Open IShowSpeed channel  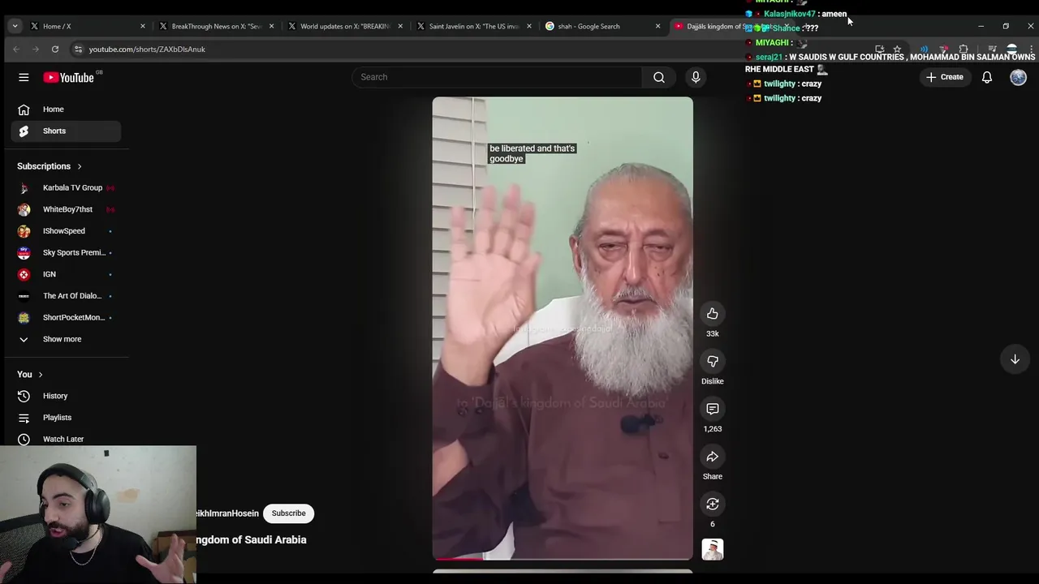coord(66,231)
